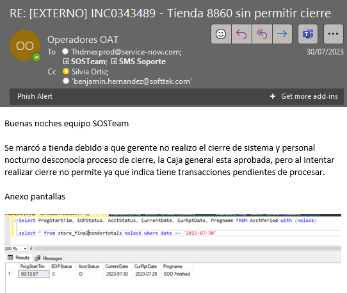Click benjamin.hernandez@softtek.com recipient
The image size is (347, 293).
pos(132,81)
